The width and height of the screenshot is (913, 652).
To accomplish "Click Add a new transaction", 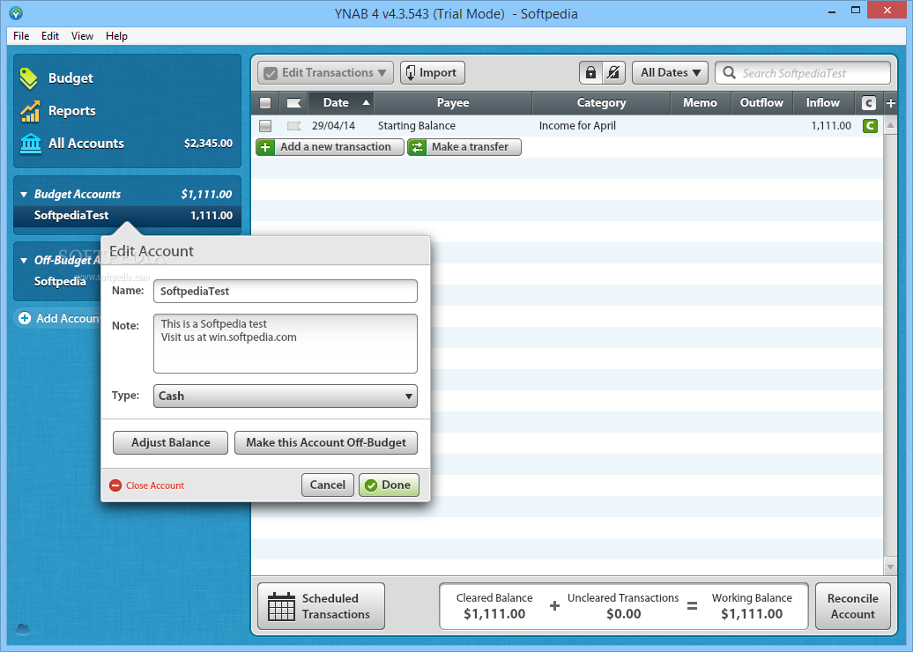I will point(330,146).
